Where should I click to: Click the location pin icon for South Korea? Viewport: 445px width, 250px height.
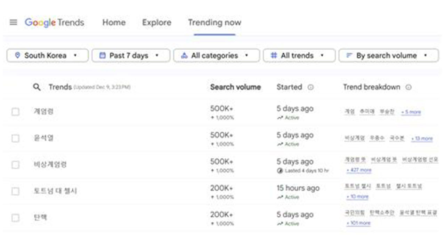click(x=18, y=56)
